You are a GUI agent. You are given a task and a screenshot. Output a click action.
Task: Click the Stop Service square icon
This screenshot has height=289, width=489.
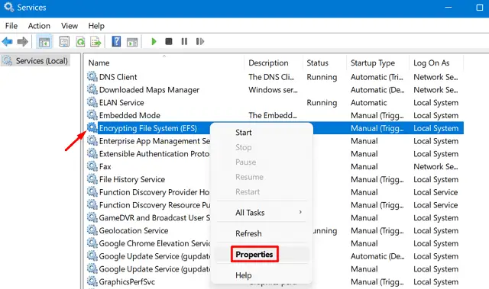pos(169,41)
